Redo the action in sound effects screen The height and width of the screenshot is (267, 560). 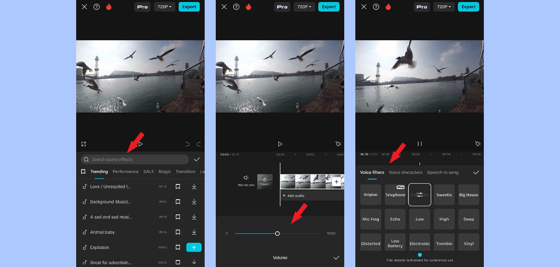pyautogui.click(x=199, y=144)
